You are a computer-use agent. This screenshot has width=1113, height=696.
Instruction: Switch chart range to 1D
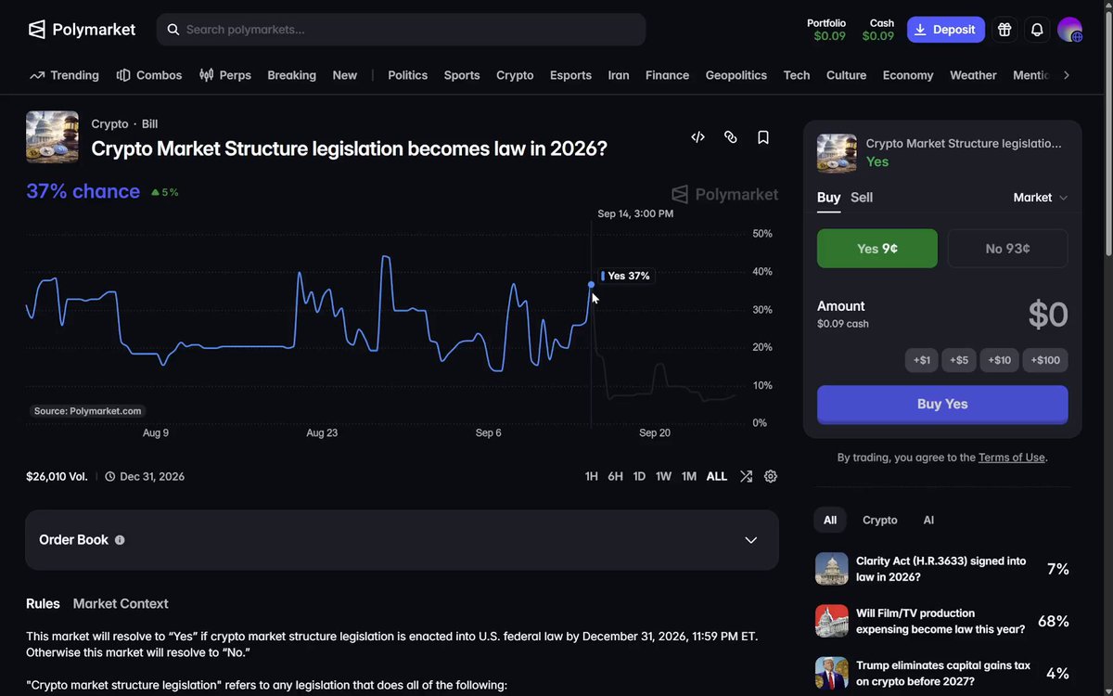[639, 476]
